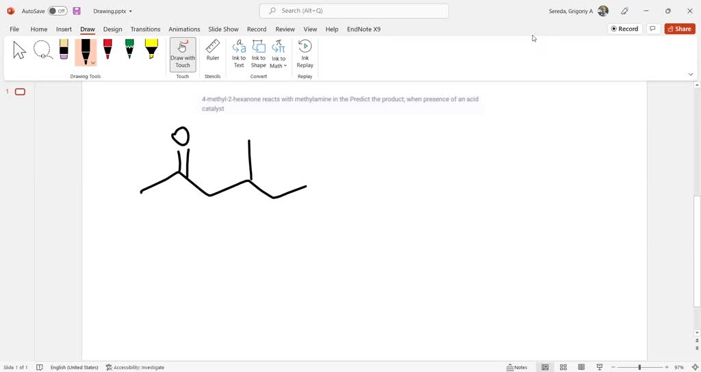Pick the red pen
The image size is (701, 372).
coord(107,49)
